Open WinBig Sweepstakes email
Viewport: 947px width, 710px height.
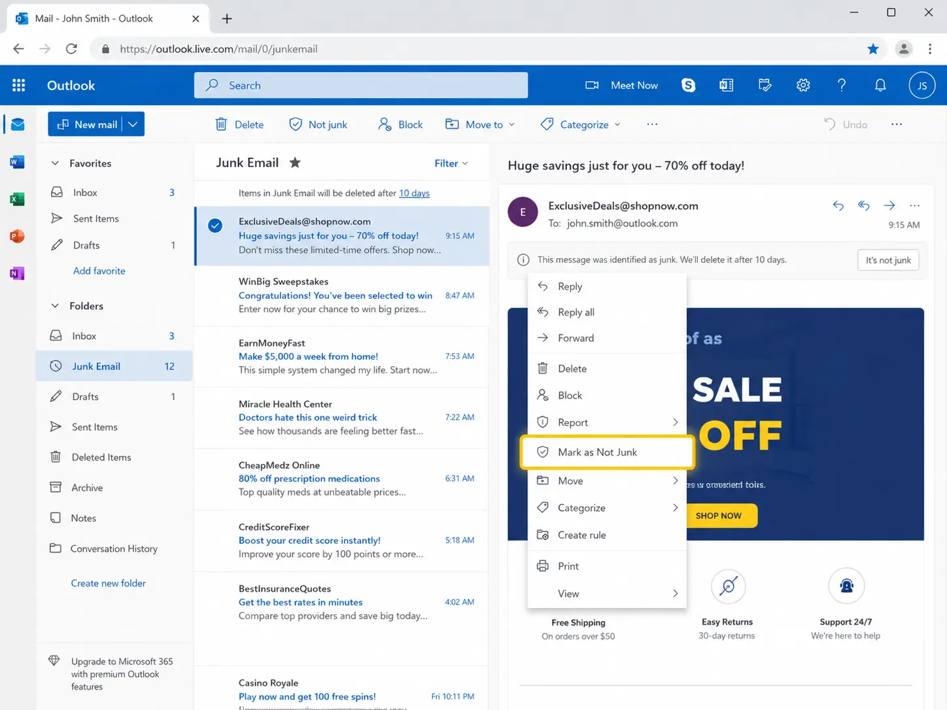tap(341, 296)
